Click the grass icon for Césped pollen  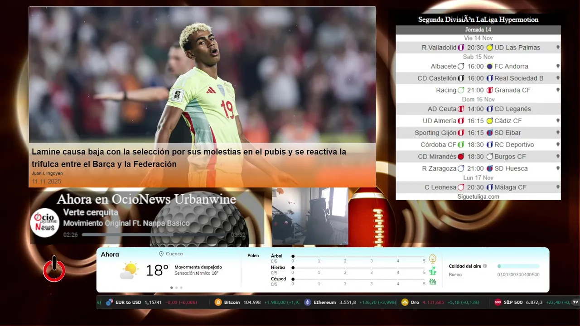point(433,282)
